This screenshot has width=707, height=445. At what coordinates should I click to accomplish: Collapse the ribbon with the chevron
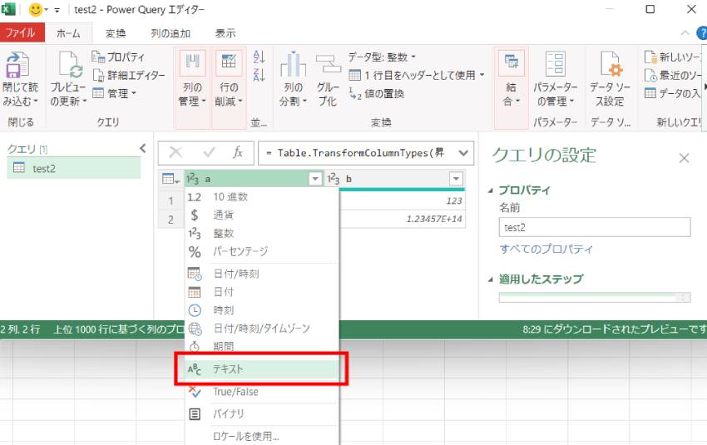coord(685,33)
